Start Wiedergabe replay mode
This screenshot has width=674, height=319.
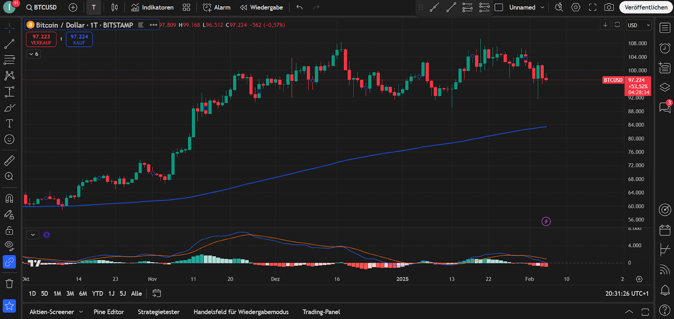261,7
